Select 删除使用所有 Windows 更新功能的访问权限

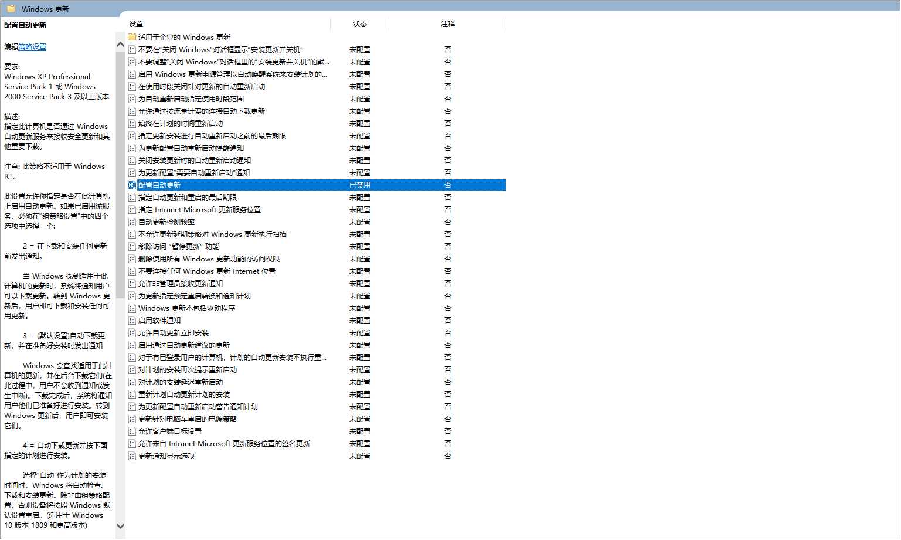point(209,259)
